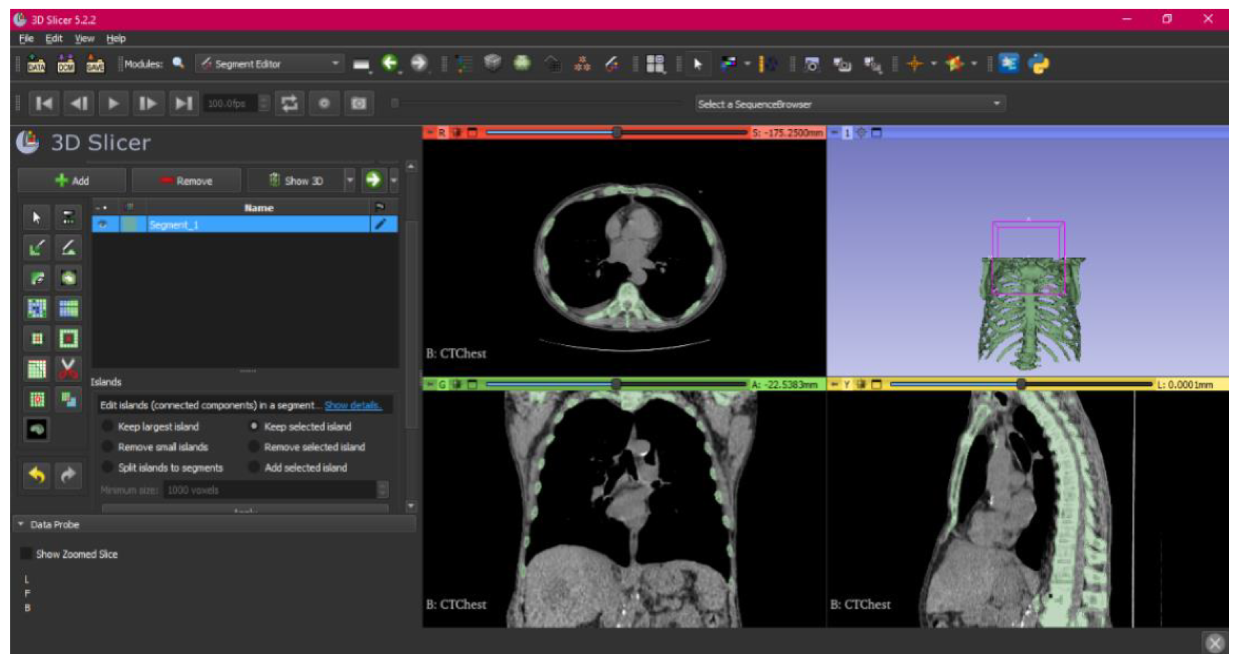This screenshot has width=1239, height=667.
Task: Toggle visibility of Segment_1
Action: pyautogui.click(x=103, y=224)
